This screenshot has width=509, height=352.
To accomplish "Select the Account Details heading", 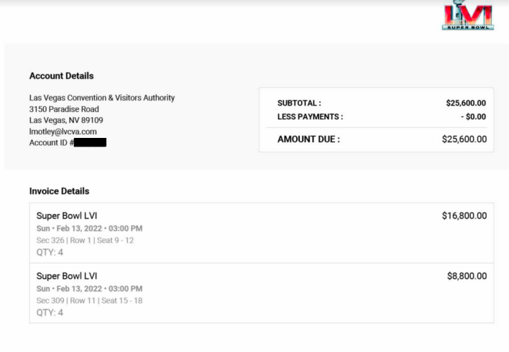I will [61, 75].
